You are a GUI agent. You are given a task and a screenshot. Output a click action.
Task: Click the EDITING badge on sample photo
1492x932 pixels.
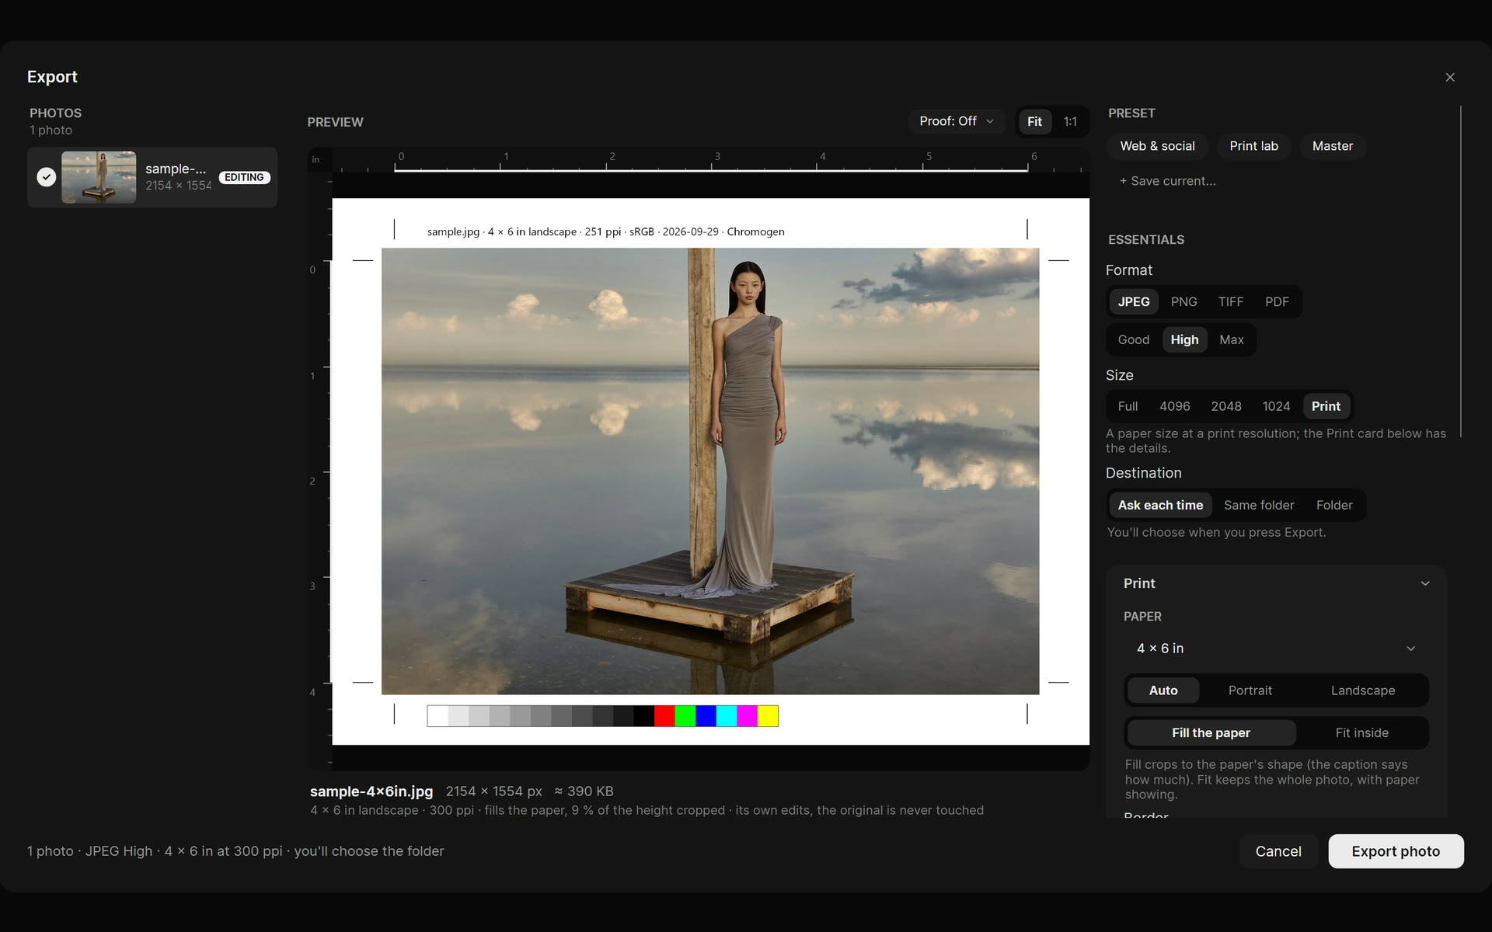click(244, 177)
